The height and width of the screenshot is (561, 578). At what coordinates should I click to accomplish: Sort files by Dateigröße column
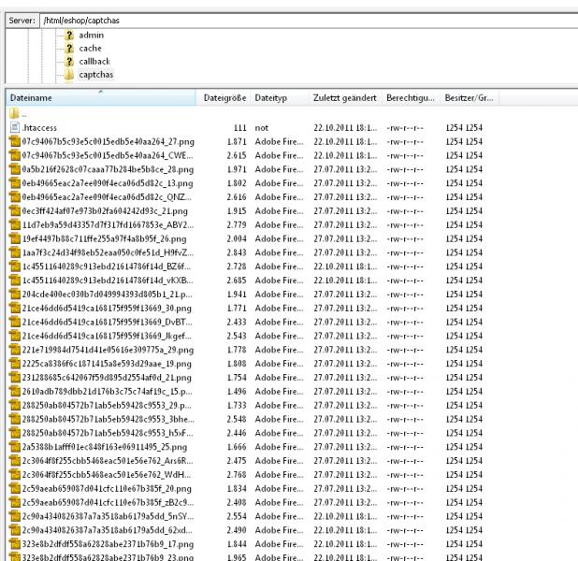pyautogui.click(x=224, y=97)
